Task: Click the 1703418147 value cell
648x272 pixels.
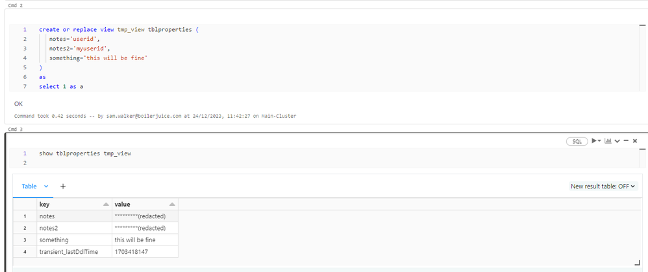Action: tap(131, 251)
